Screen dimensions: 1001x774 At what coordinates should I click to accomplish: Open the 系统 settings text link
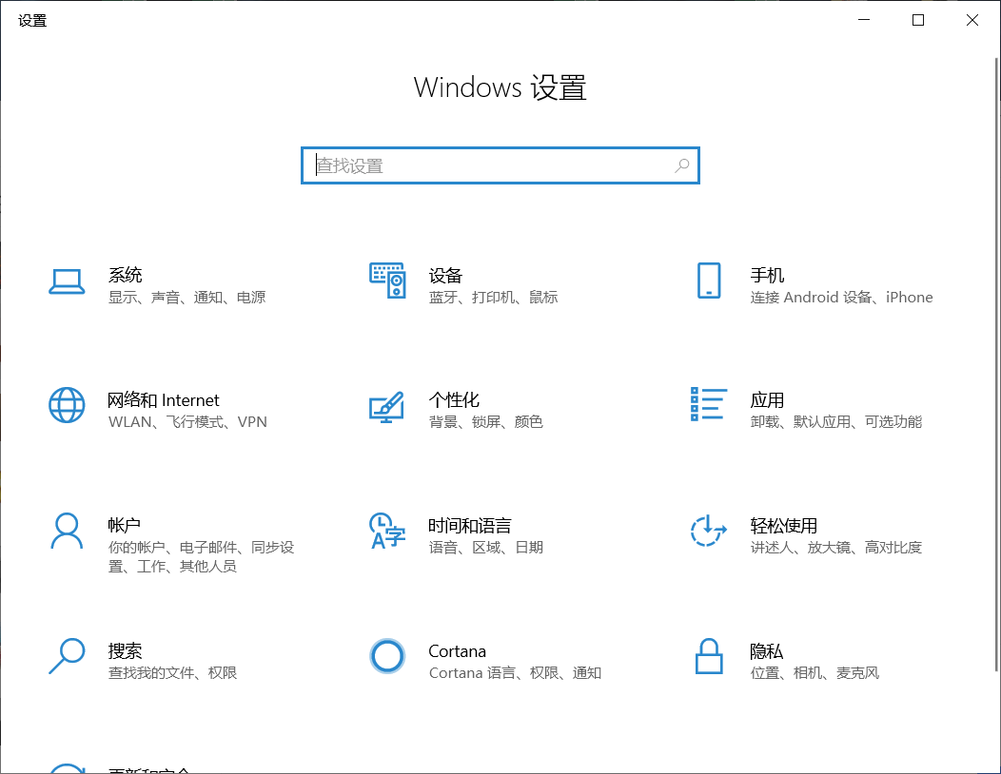pyautogui.click(x=126, y=276)
